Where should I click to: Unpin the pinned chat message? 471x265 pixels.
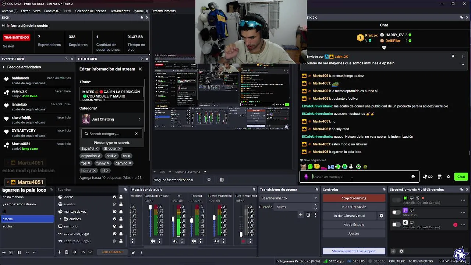453,57
